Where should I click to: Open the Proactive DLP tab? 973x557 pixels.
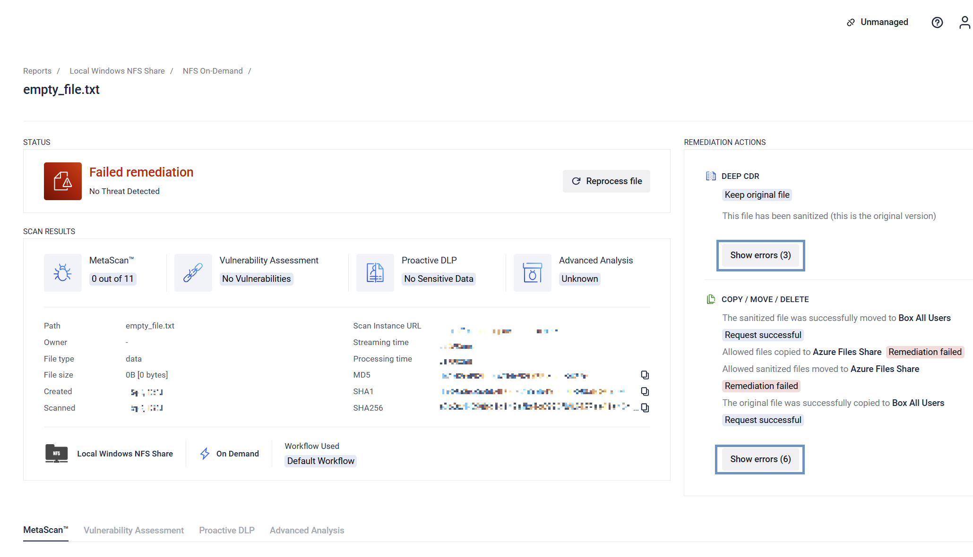click(x=227, y=530)
